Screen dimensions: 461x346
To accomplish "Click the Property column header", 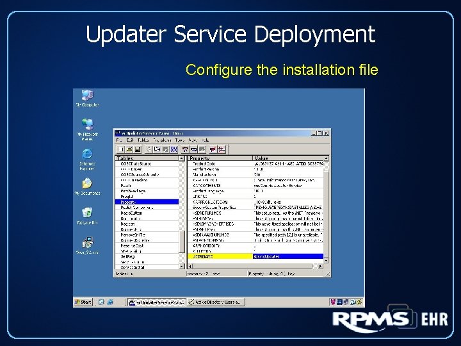I will click(220, 158).
